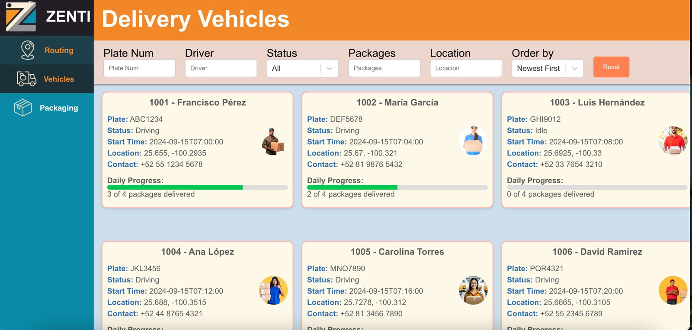
Task: Click contact number +52 81 9876 5432
Action: click(x=371, y=164)
